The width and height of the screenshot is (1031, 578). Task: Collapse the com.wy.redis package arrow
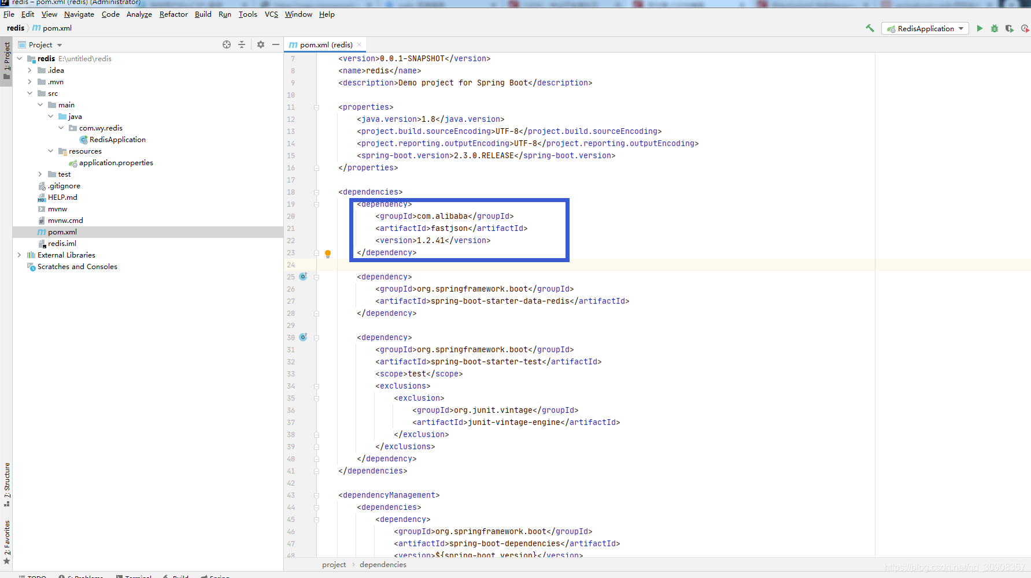[61, 128]
